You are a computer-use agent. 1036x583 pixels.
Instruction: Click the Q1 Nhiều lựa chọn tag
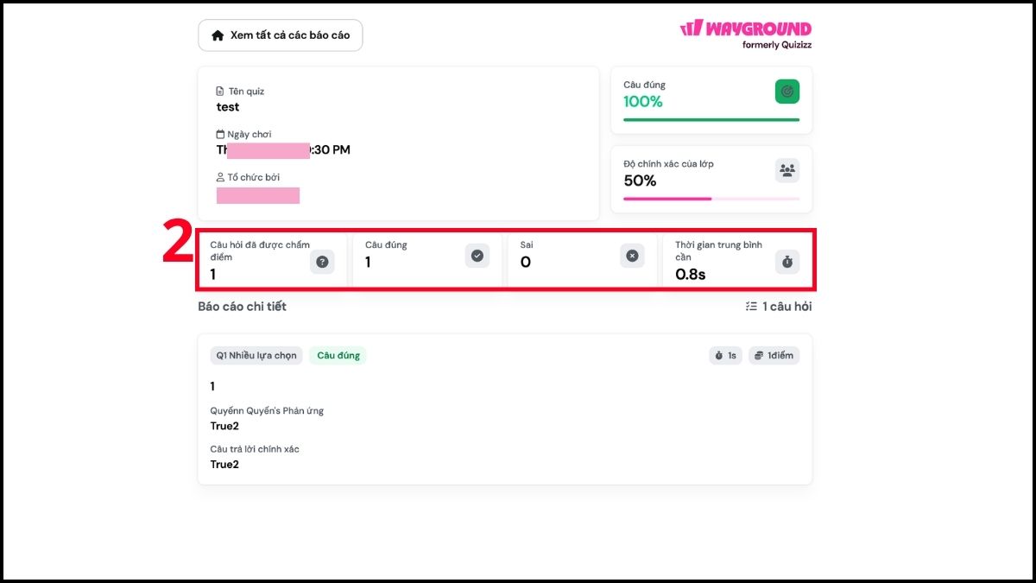[x=256, y=356]
